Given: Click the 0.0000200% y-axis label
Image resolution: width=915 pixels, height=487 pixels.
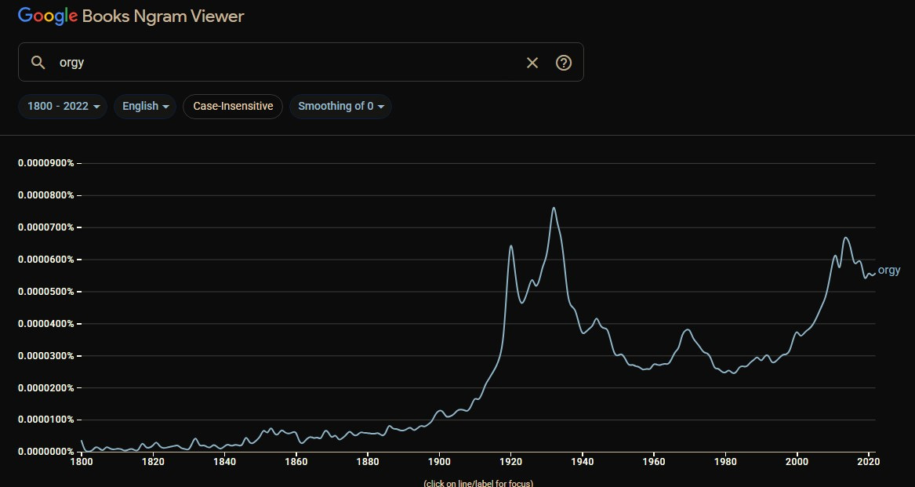Looking at the screenshot, I should 46,387.
